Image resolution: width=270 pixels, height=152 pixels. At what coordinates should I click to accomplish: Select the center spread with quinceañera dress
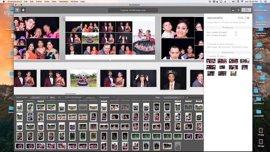tap(110, 38)
